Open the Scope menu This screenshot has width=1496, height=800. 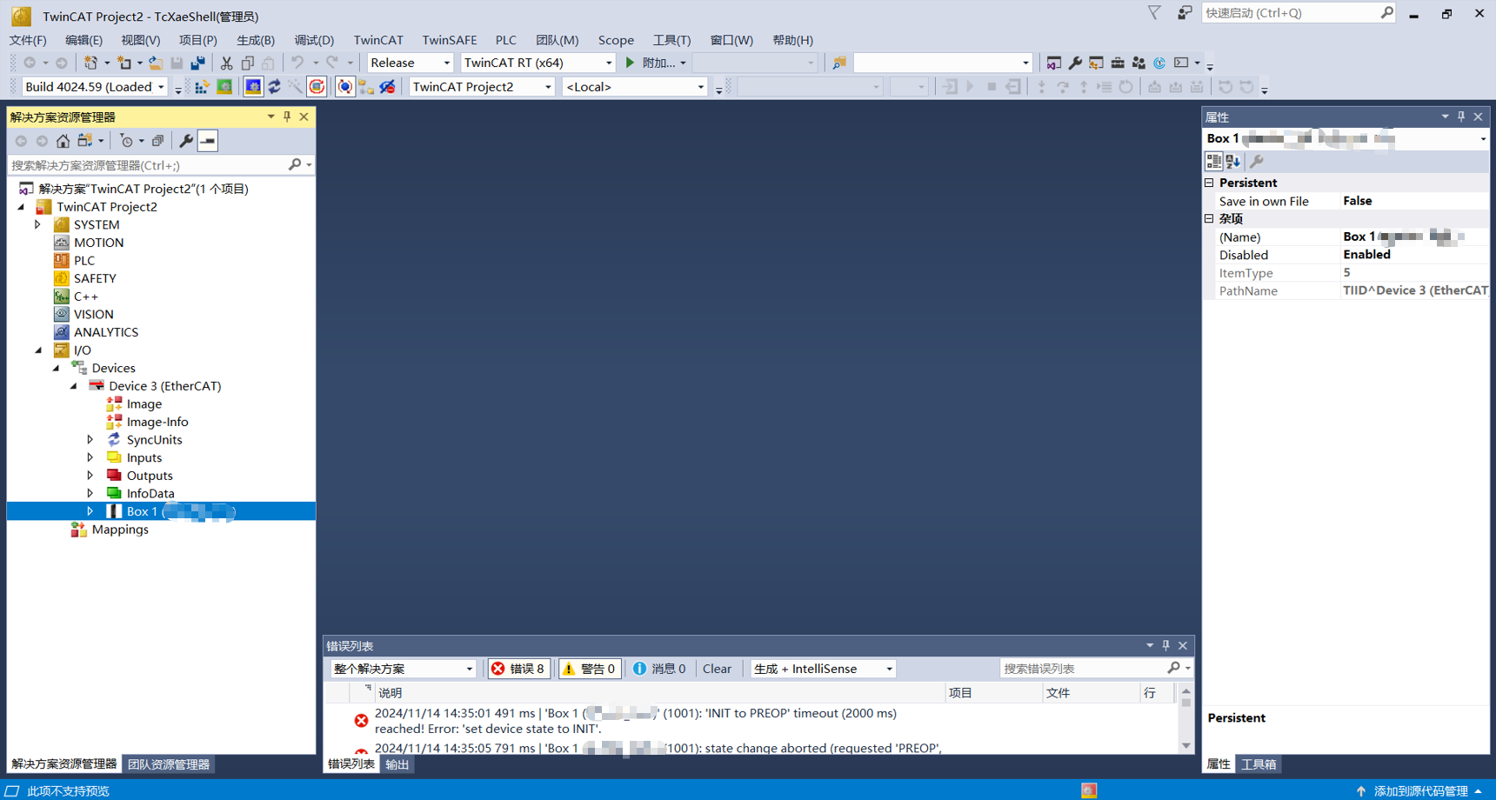(616, 40)
